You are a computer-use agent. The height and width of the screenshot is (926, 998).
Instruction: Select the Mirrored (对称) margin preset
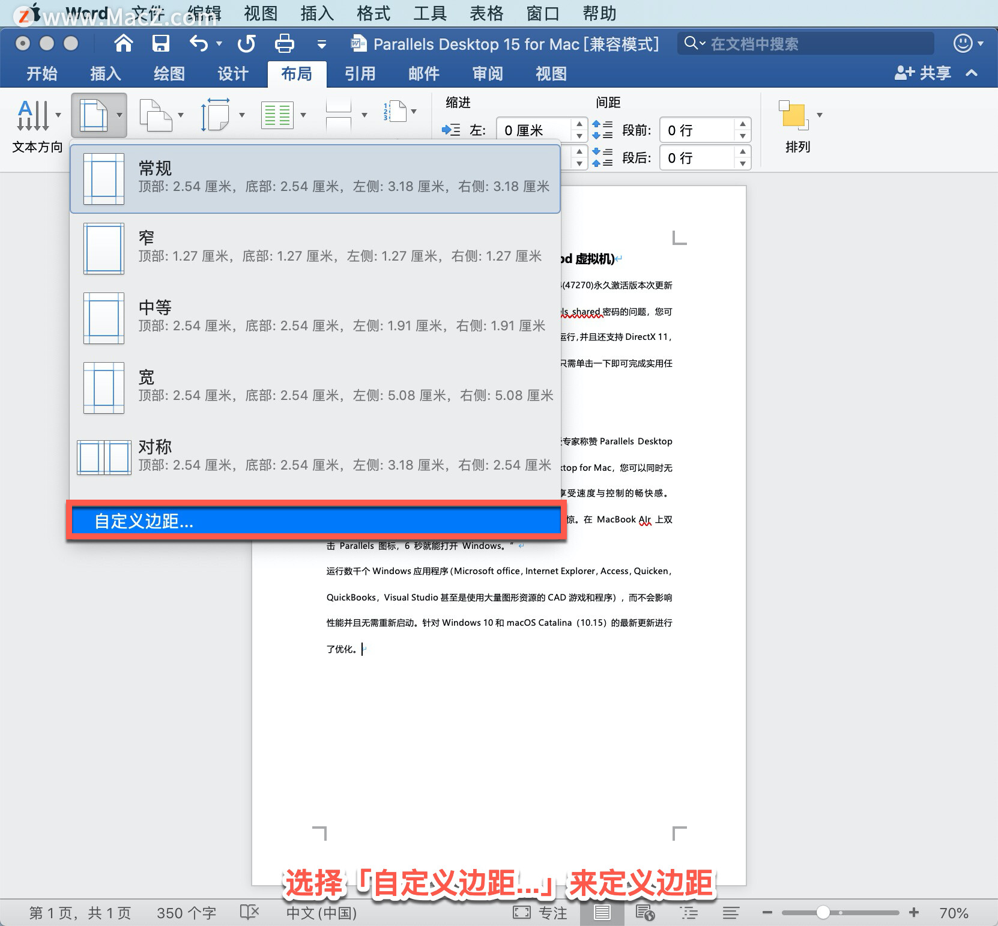click(x=315, y=457)
